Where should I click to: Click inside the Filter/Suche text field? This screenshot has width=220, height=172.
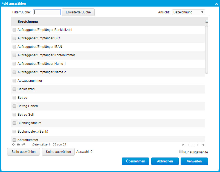(x=47, y=12)
